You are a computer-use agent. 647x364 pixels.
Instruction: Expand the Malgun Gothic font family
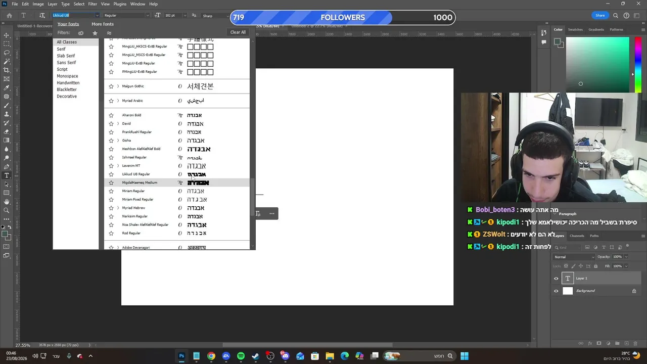tap(118, 86)
